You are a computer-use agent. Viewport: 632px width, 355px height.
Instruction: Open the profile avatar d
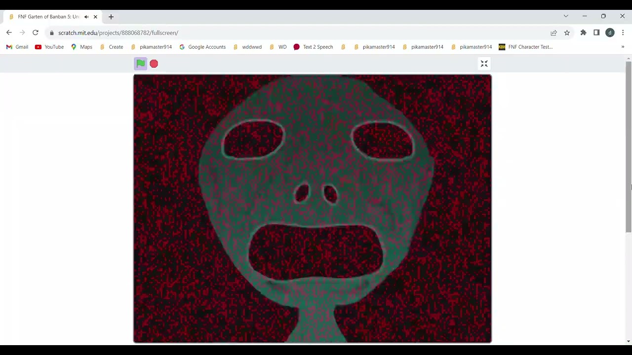coord(610,33)
